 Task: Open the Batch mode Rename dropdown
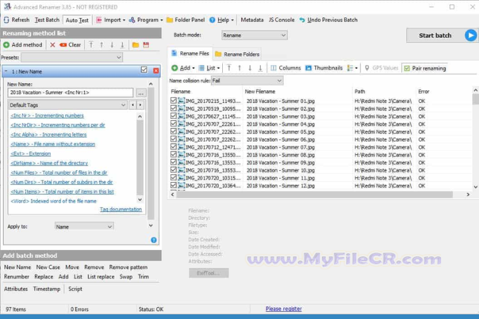coord(254,35)
